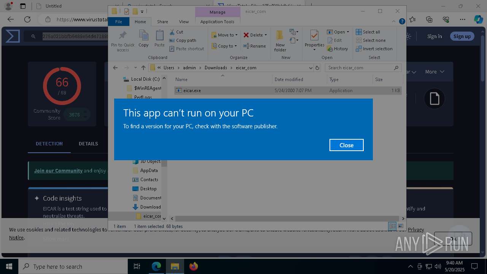Click Join our Community link
487x274 pixels.
[x=58, y=170]
